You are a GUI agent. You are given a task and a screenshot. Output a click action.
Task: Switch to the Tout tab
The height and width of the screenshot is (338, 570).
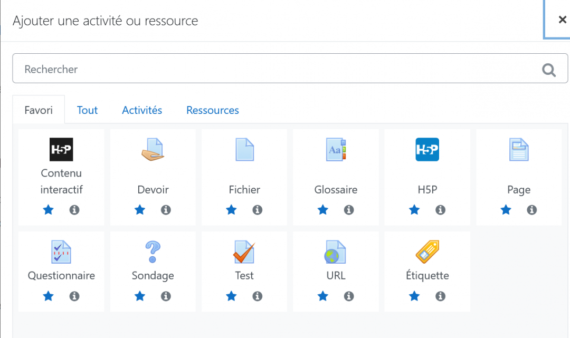tap(87, 110)
